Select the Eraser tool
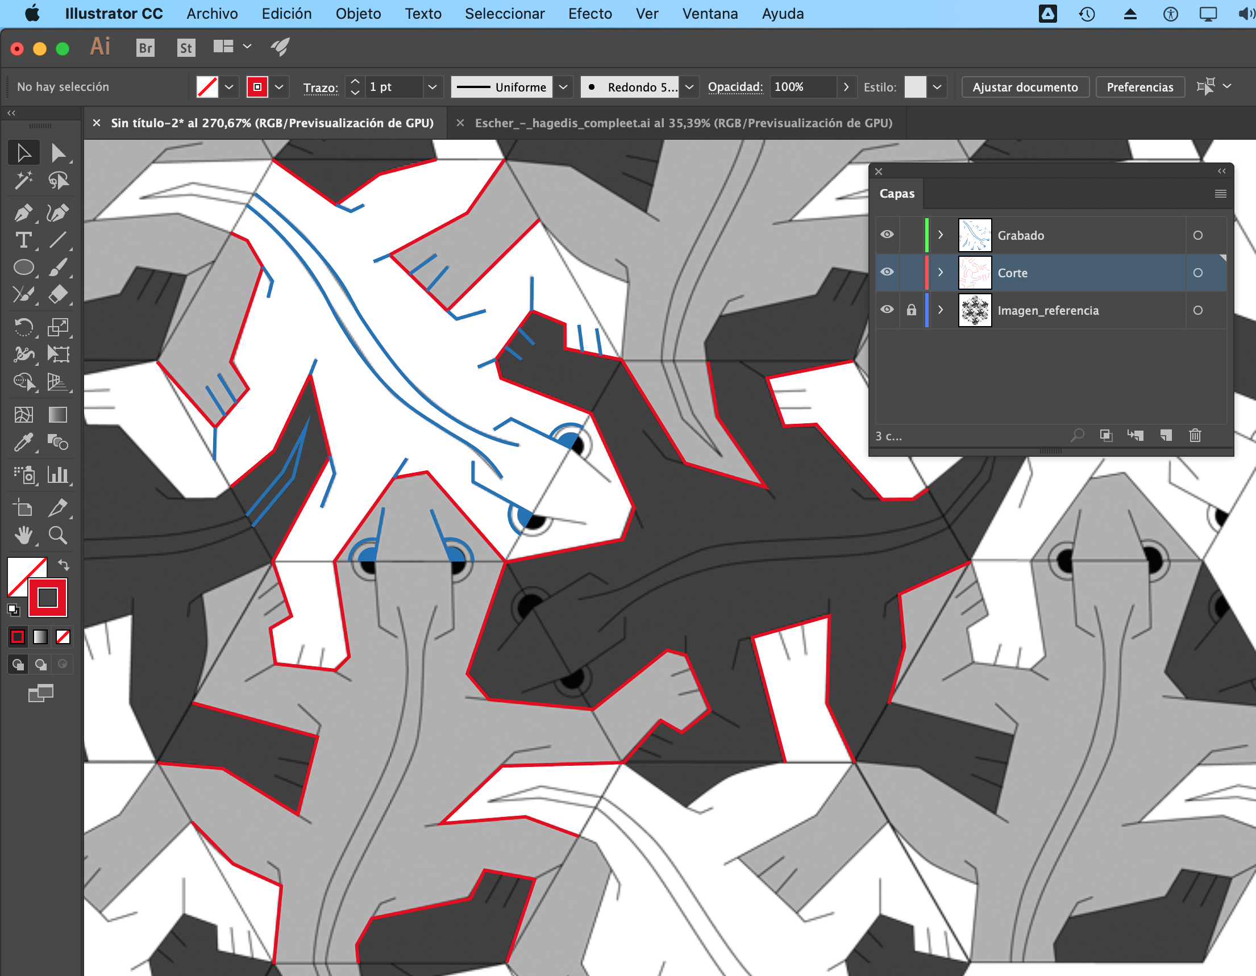The image size is (1256, 976). [x=57, y=295]
